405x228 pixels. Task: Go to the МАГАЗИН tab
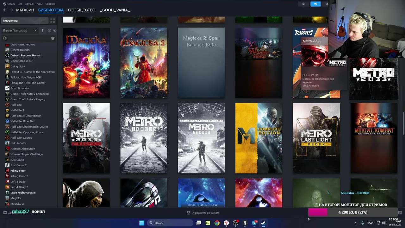tap(25, 10)
